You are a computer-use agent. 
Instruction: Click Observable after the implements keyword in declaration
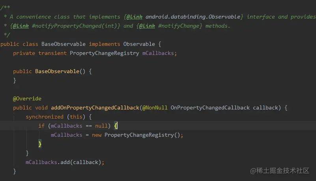click(x=139, y=44)
